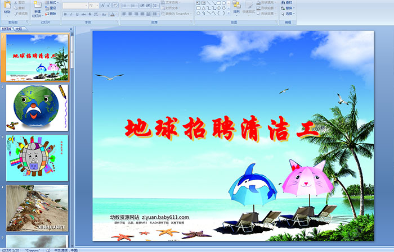Click the Find (查找) button
This screenshot has width=394, height=252.
click(x=286, y=2)
